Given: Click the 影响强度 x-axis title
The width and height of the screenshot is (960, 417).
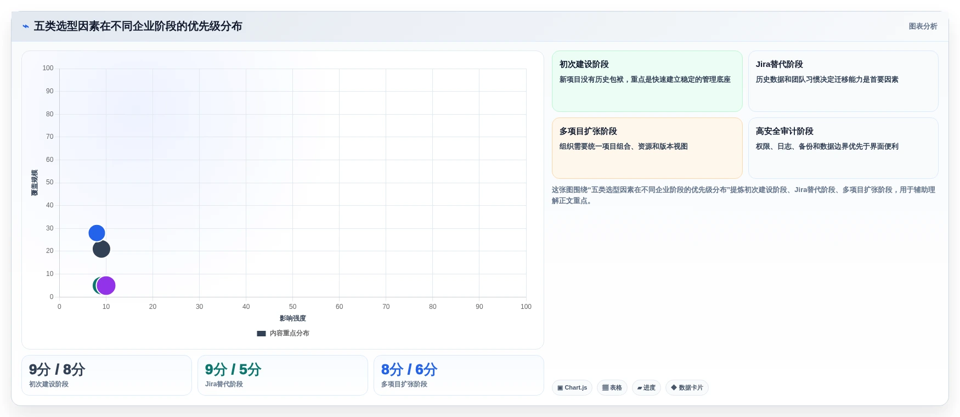Looking at the screenshot, I should (x=292, y=318).
